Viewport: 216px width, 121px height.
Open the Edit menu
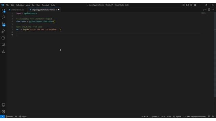coord(12,5)
